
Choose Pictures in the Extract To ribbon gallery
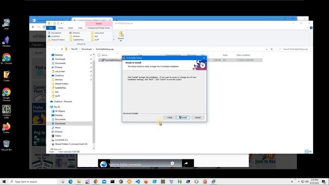[x=75, y=33]
